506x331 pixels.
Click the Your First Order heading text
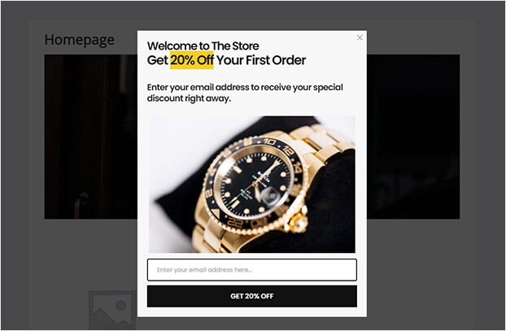[261, 60]
